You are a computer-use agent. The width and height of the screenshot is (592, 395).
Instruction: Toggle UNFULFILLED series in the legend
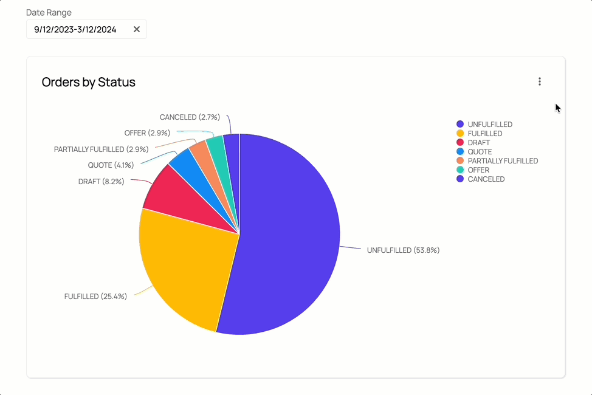click(x=490, y=125)
